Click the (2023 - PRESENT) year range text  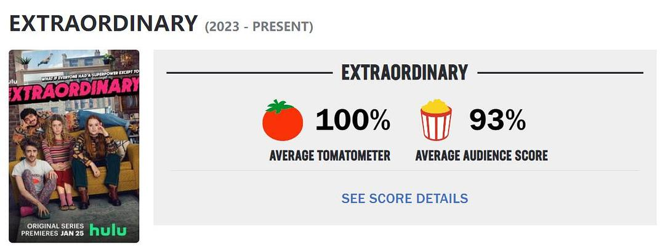click(x=259, y=26)
